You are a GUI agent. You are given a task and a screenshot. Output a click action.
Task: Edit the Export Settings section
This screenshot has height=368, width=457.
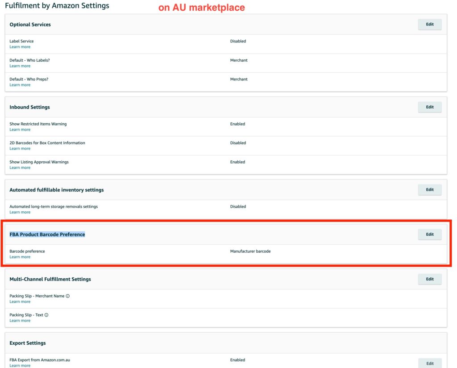point(429,363)
